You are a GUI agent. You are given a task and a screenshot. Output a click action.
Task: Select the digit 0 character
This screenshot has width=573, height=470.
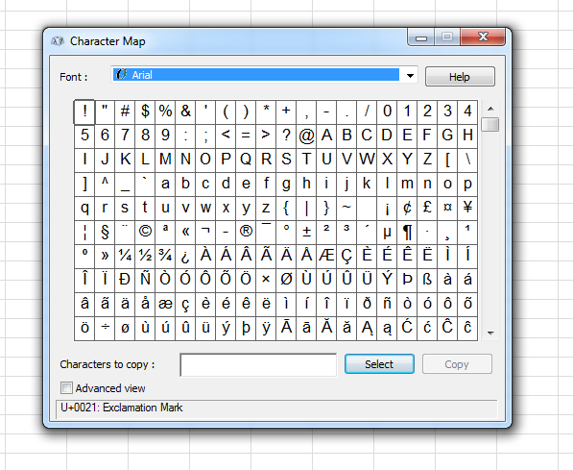[x=387, y=111]
